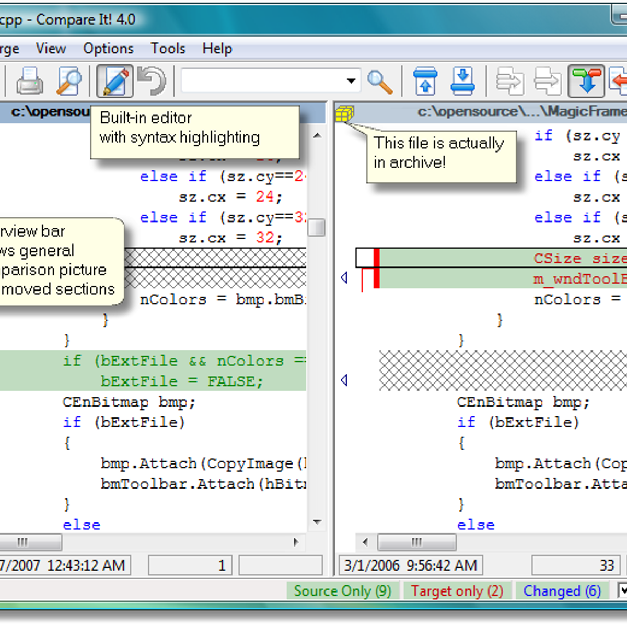Click 'sz.cx = 24;' in left pane

pyautogui.click(x=230, y=197)
